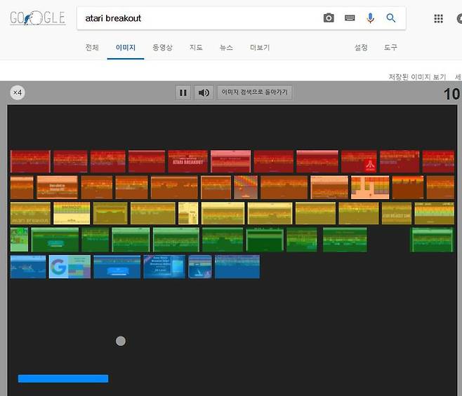Click the blue paddle bar

(63, 378)
